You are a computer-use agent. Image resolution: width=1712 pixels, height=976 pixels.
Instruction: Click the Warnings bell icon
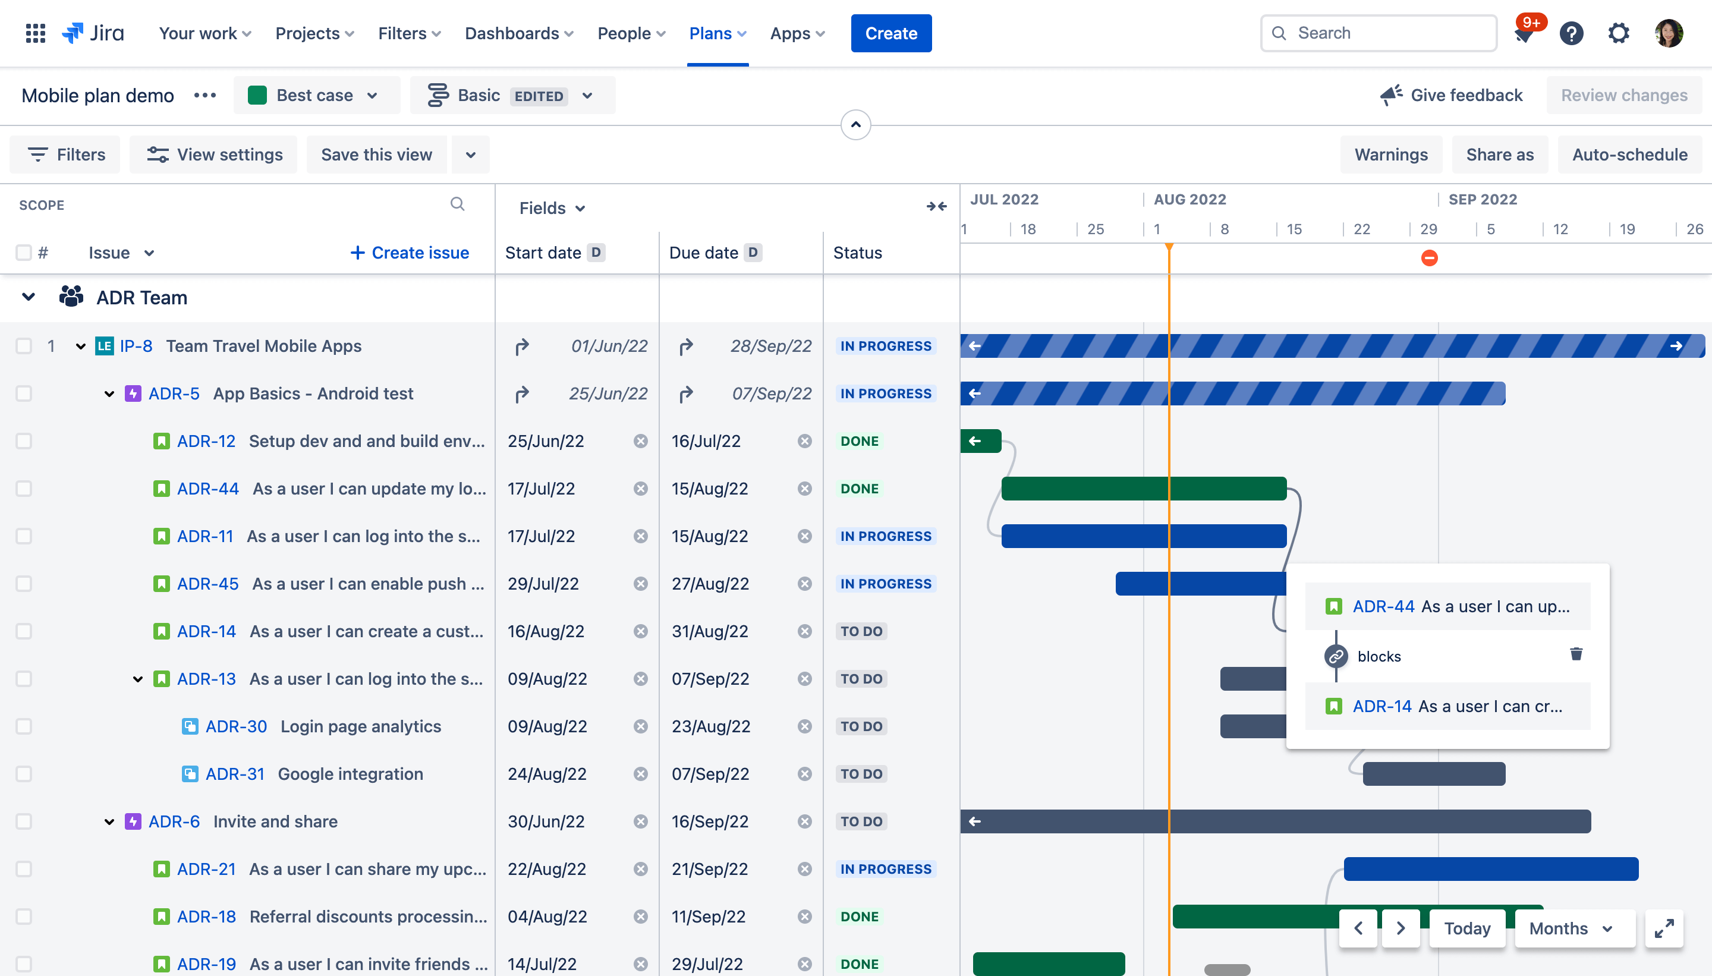pos(1391,153)
